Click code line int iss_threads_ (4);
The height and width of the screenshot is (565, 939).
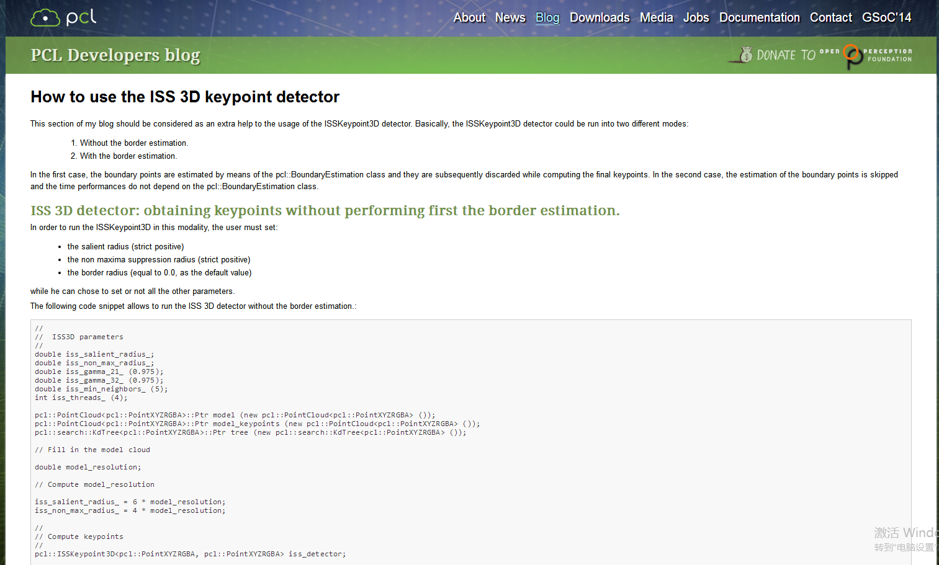(81, 398)
